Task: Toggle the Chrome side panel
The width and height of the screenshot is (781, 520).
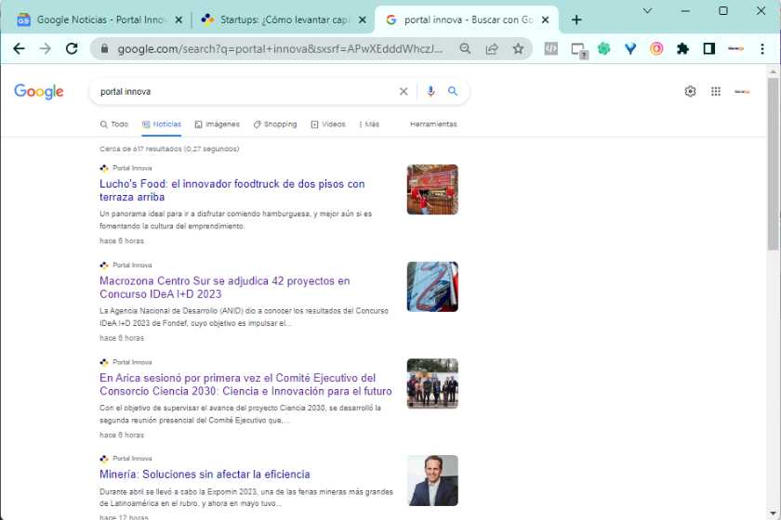Action: (708, 49)
